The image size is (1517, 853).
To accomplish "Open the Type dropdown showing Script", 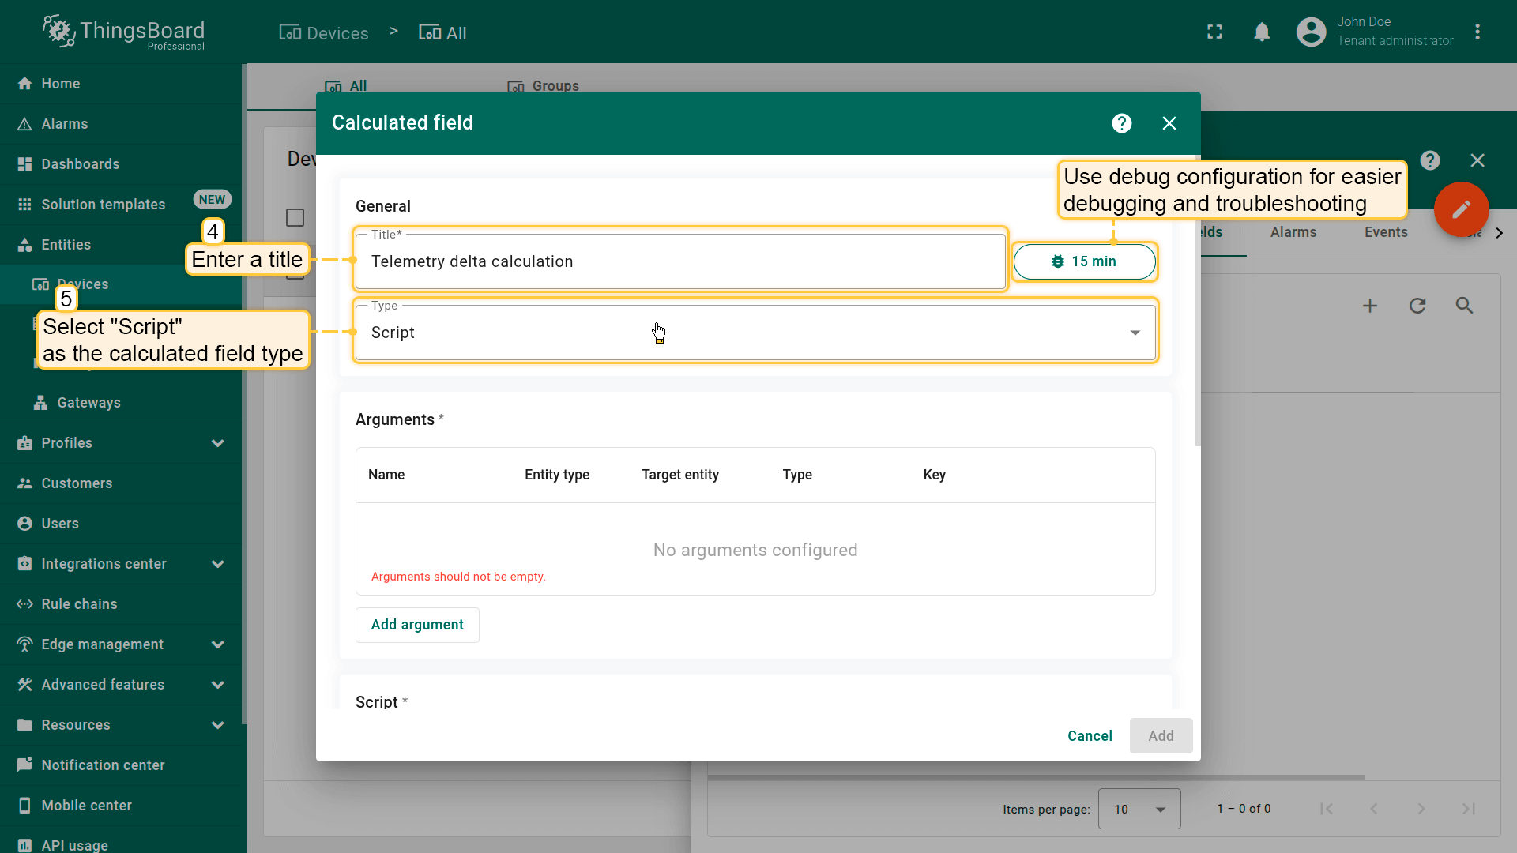I will point(755,333).
